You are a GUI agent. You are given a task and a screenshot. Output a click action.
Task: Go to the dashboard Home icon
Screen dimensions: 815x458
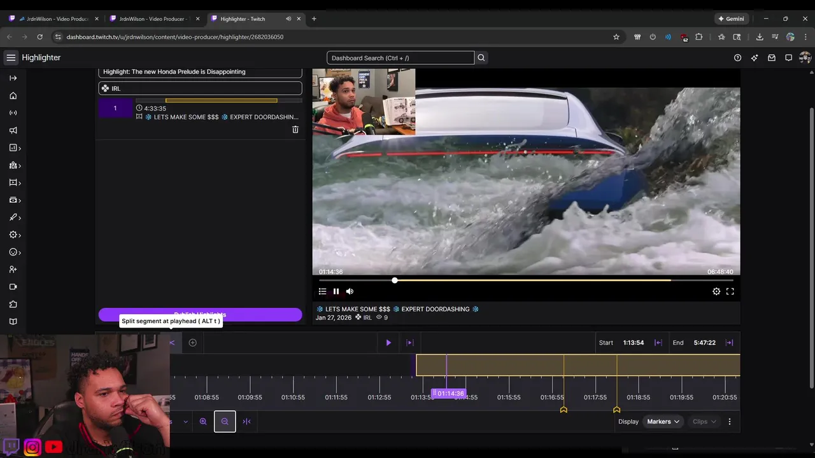tap(13, 95)
